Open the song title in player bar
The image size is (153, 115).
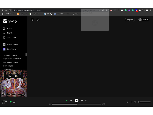[x=4, y=101]
